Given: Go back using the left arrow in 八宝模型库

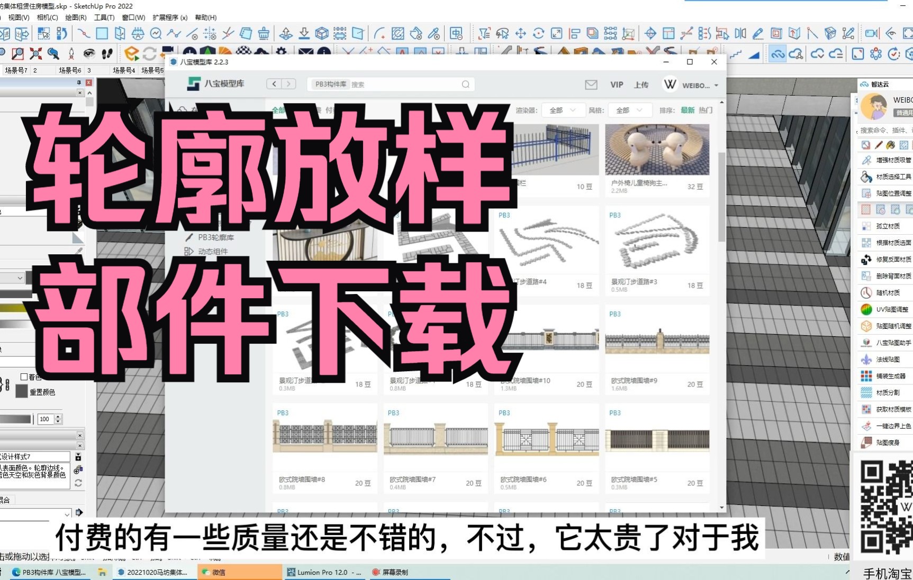Looking at the screenshot, I should coord(274,84).
